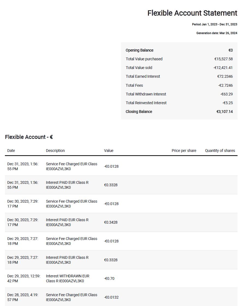
Task: Click the Generation date Mar 26, 2024 text
Action: (217, 33)
